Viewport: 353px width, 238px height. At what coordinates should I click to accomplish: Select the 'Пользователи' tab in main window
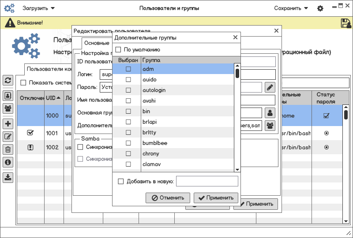[x=49, y=69]
